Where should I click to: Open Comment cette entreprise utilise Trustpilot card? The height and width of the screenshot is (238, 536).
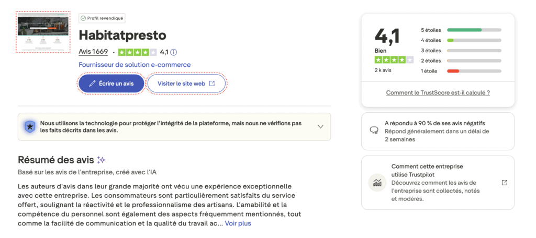pos(438,183)
